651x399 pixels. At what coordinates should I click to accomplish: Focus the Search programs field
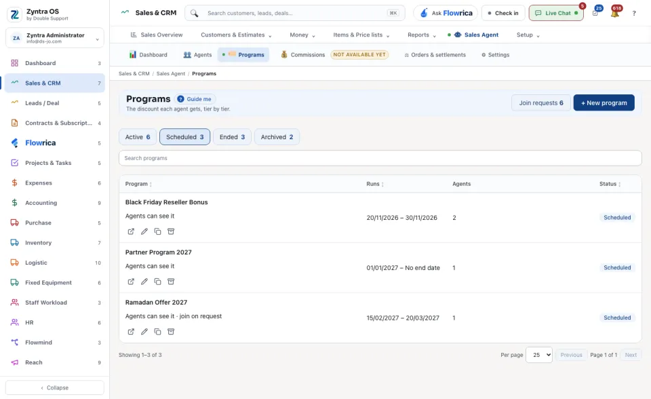click(380, 158)
